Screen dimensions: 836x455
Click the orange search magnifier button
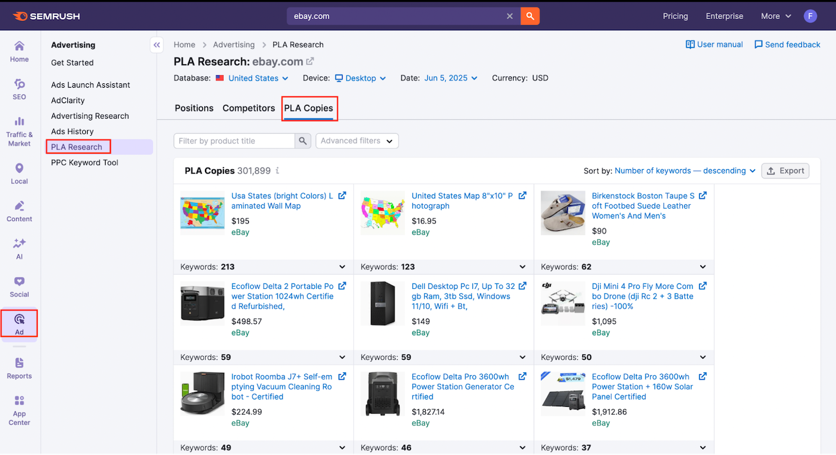pos(530,16)
